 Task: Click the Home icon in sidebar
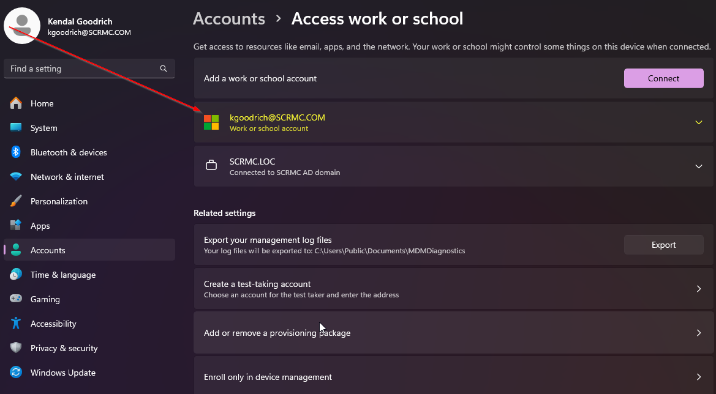tap(17, 103)
